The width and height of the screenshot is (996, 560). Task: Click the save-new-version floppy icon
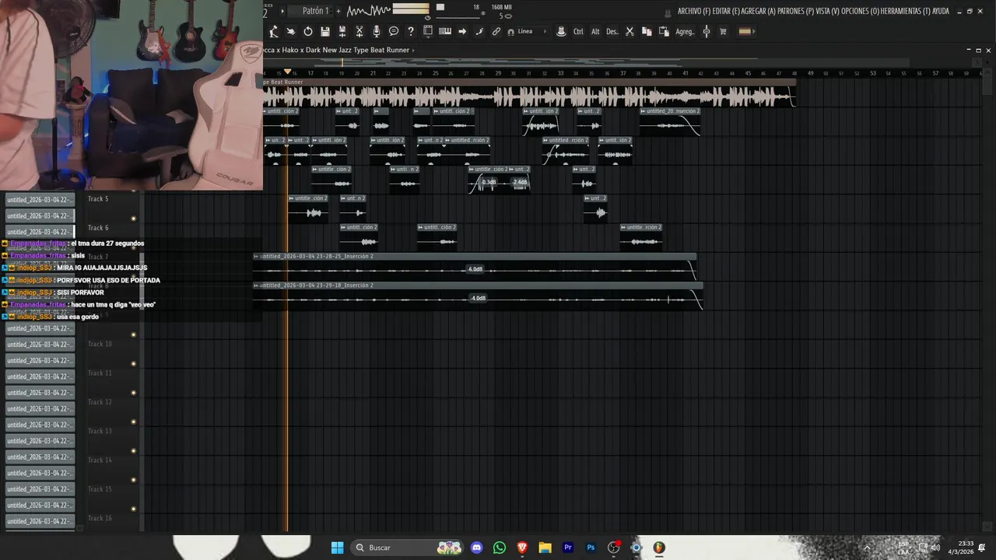tap(342, 31)
